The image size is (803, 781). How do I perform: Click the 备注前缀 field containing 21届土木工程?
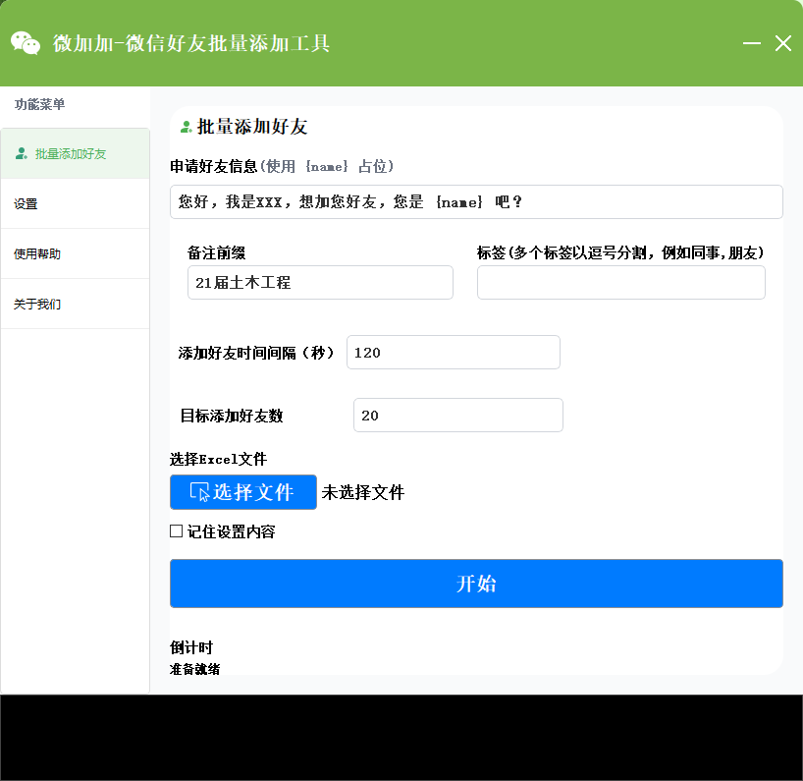click(320, 283)
